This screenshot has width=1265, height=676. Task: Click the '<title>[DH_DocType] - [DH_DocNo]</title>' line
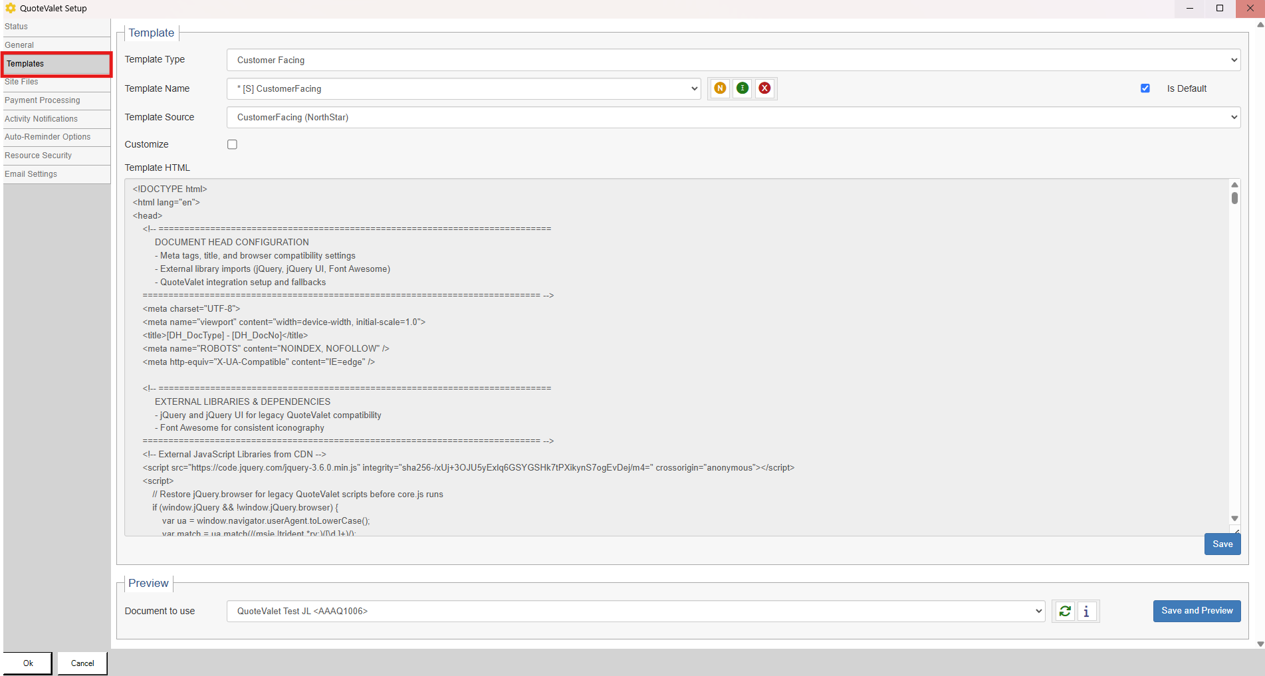(225, 336)
